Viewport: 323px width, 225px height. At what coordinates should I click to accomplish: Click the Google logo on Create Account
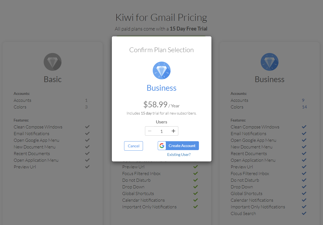click(162, 146)
